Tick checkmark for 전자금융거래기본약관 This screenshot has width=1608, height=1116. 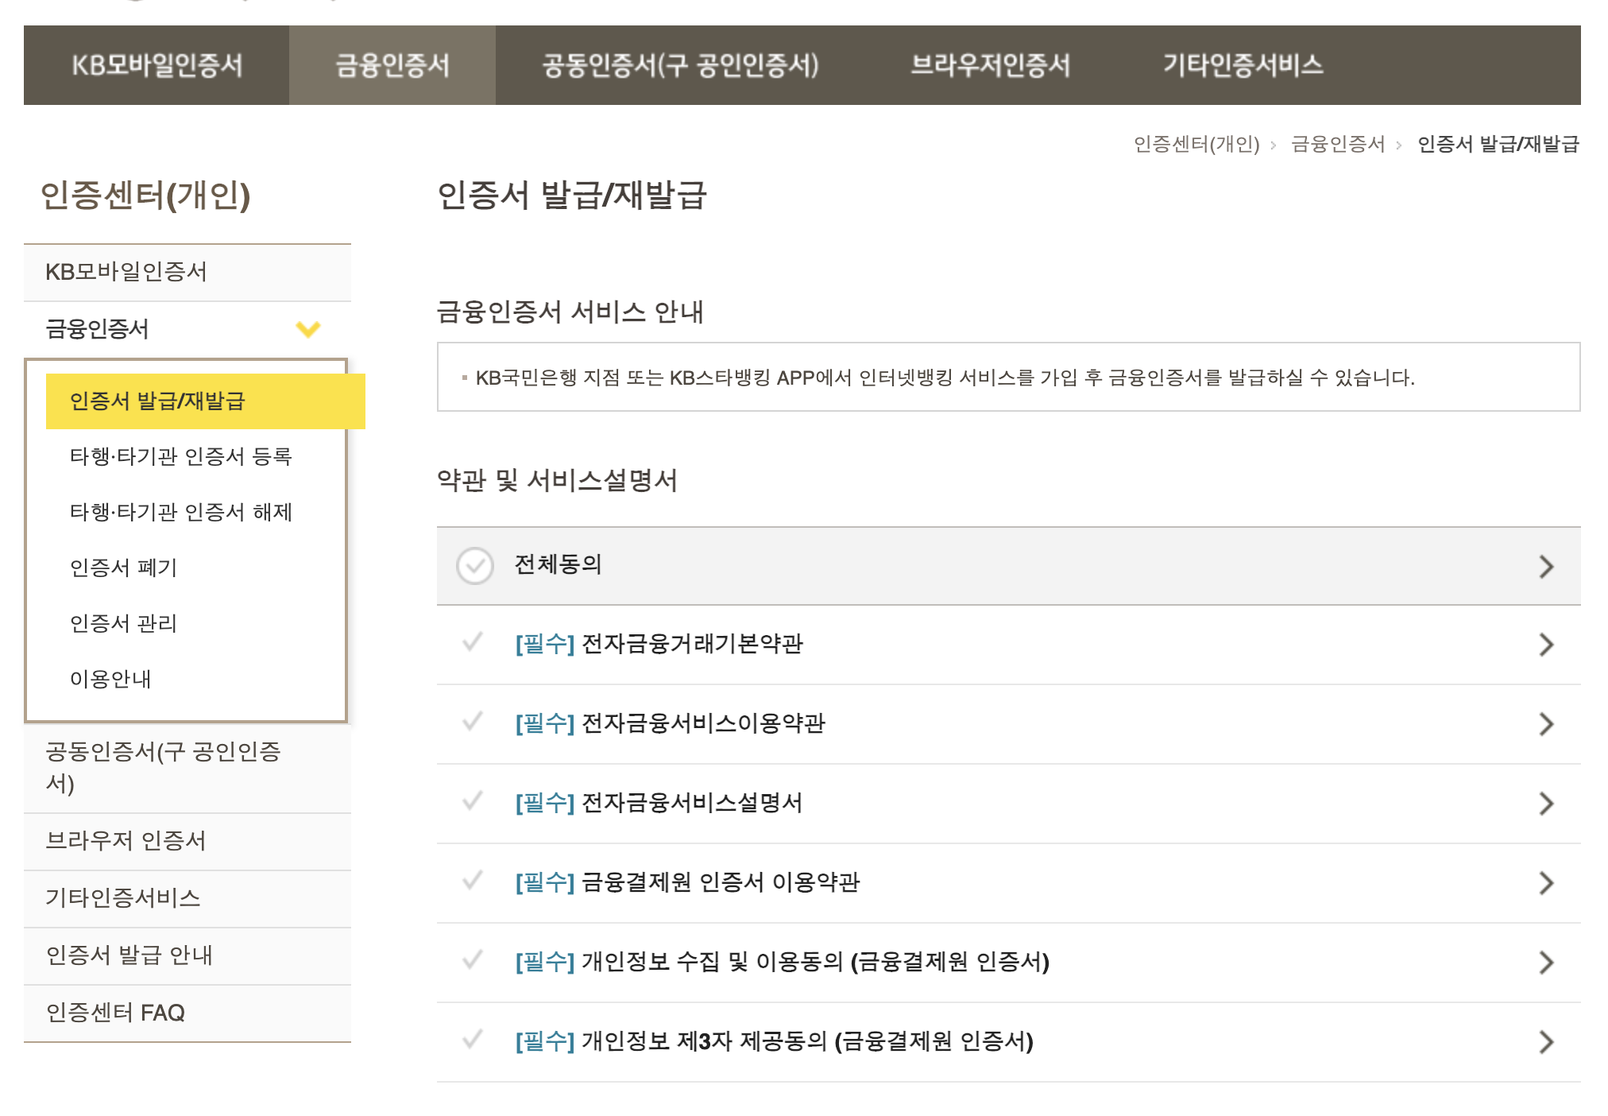[x=473, y=642]
